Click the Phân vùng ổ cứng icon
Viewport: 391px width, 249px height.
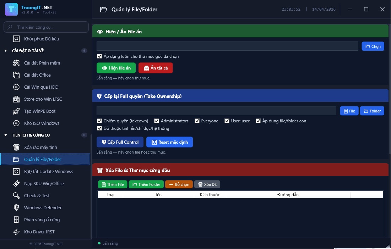(x=16, y=220)
